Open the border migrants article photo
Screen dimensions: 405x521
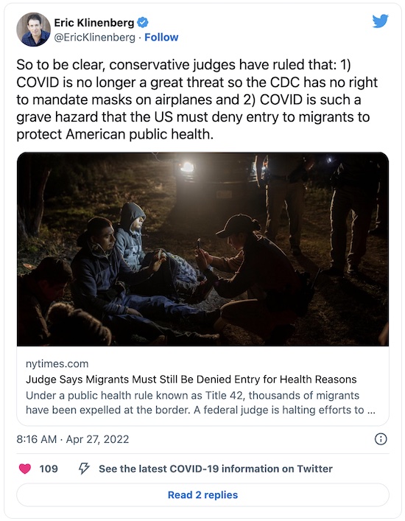tap(202, 249)
